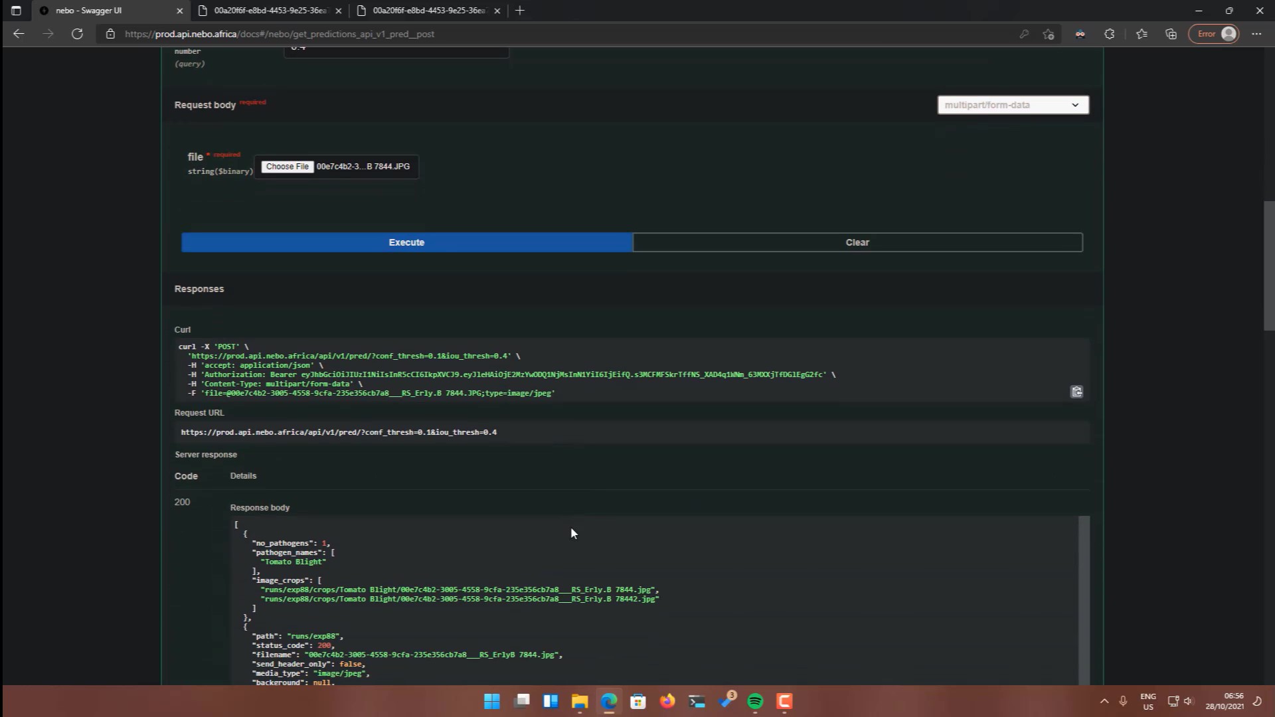Screen dimensions: 1275x717
Task: Open a new browser tab
Action: (x=520, y=11)
